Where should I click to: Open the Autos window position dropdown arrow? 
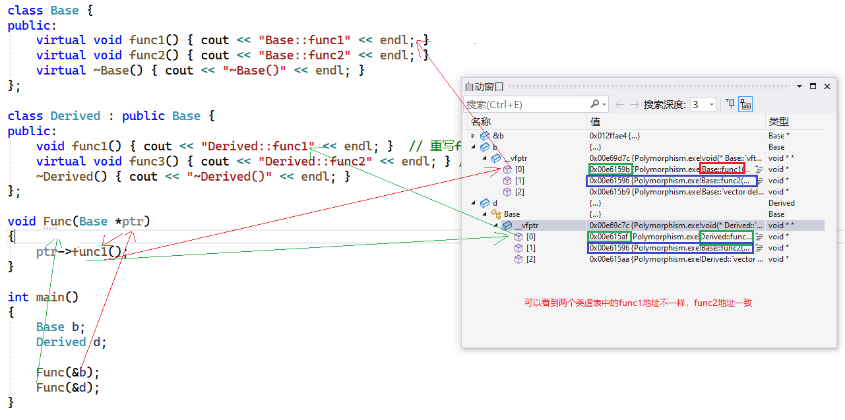[x=799, y=86]
